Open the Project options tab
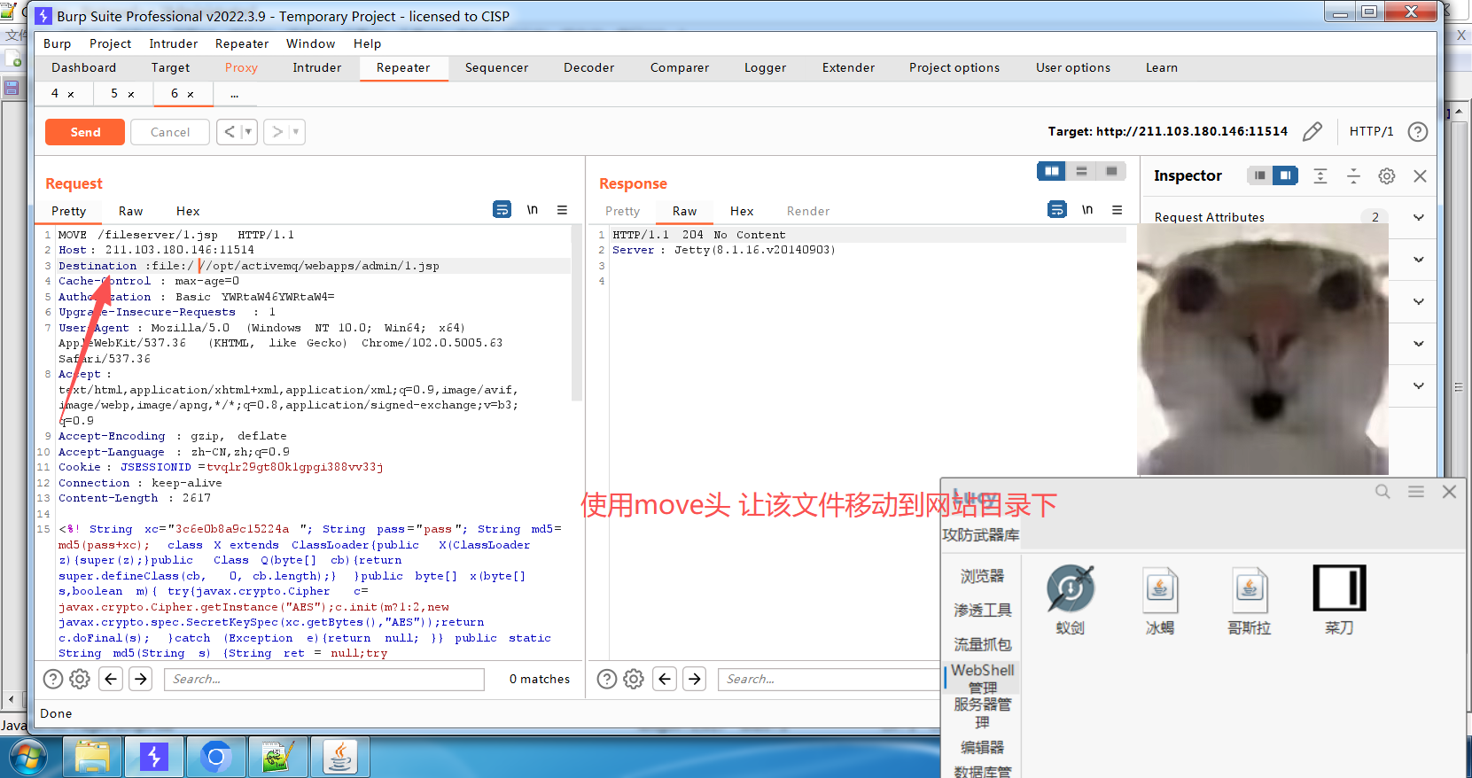 pyautogui.click(x=954, y=67)
